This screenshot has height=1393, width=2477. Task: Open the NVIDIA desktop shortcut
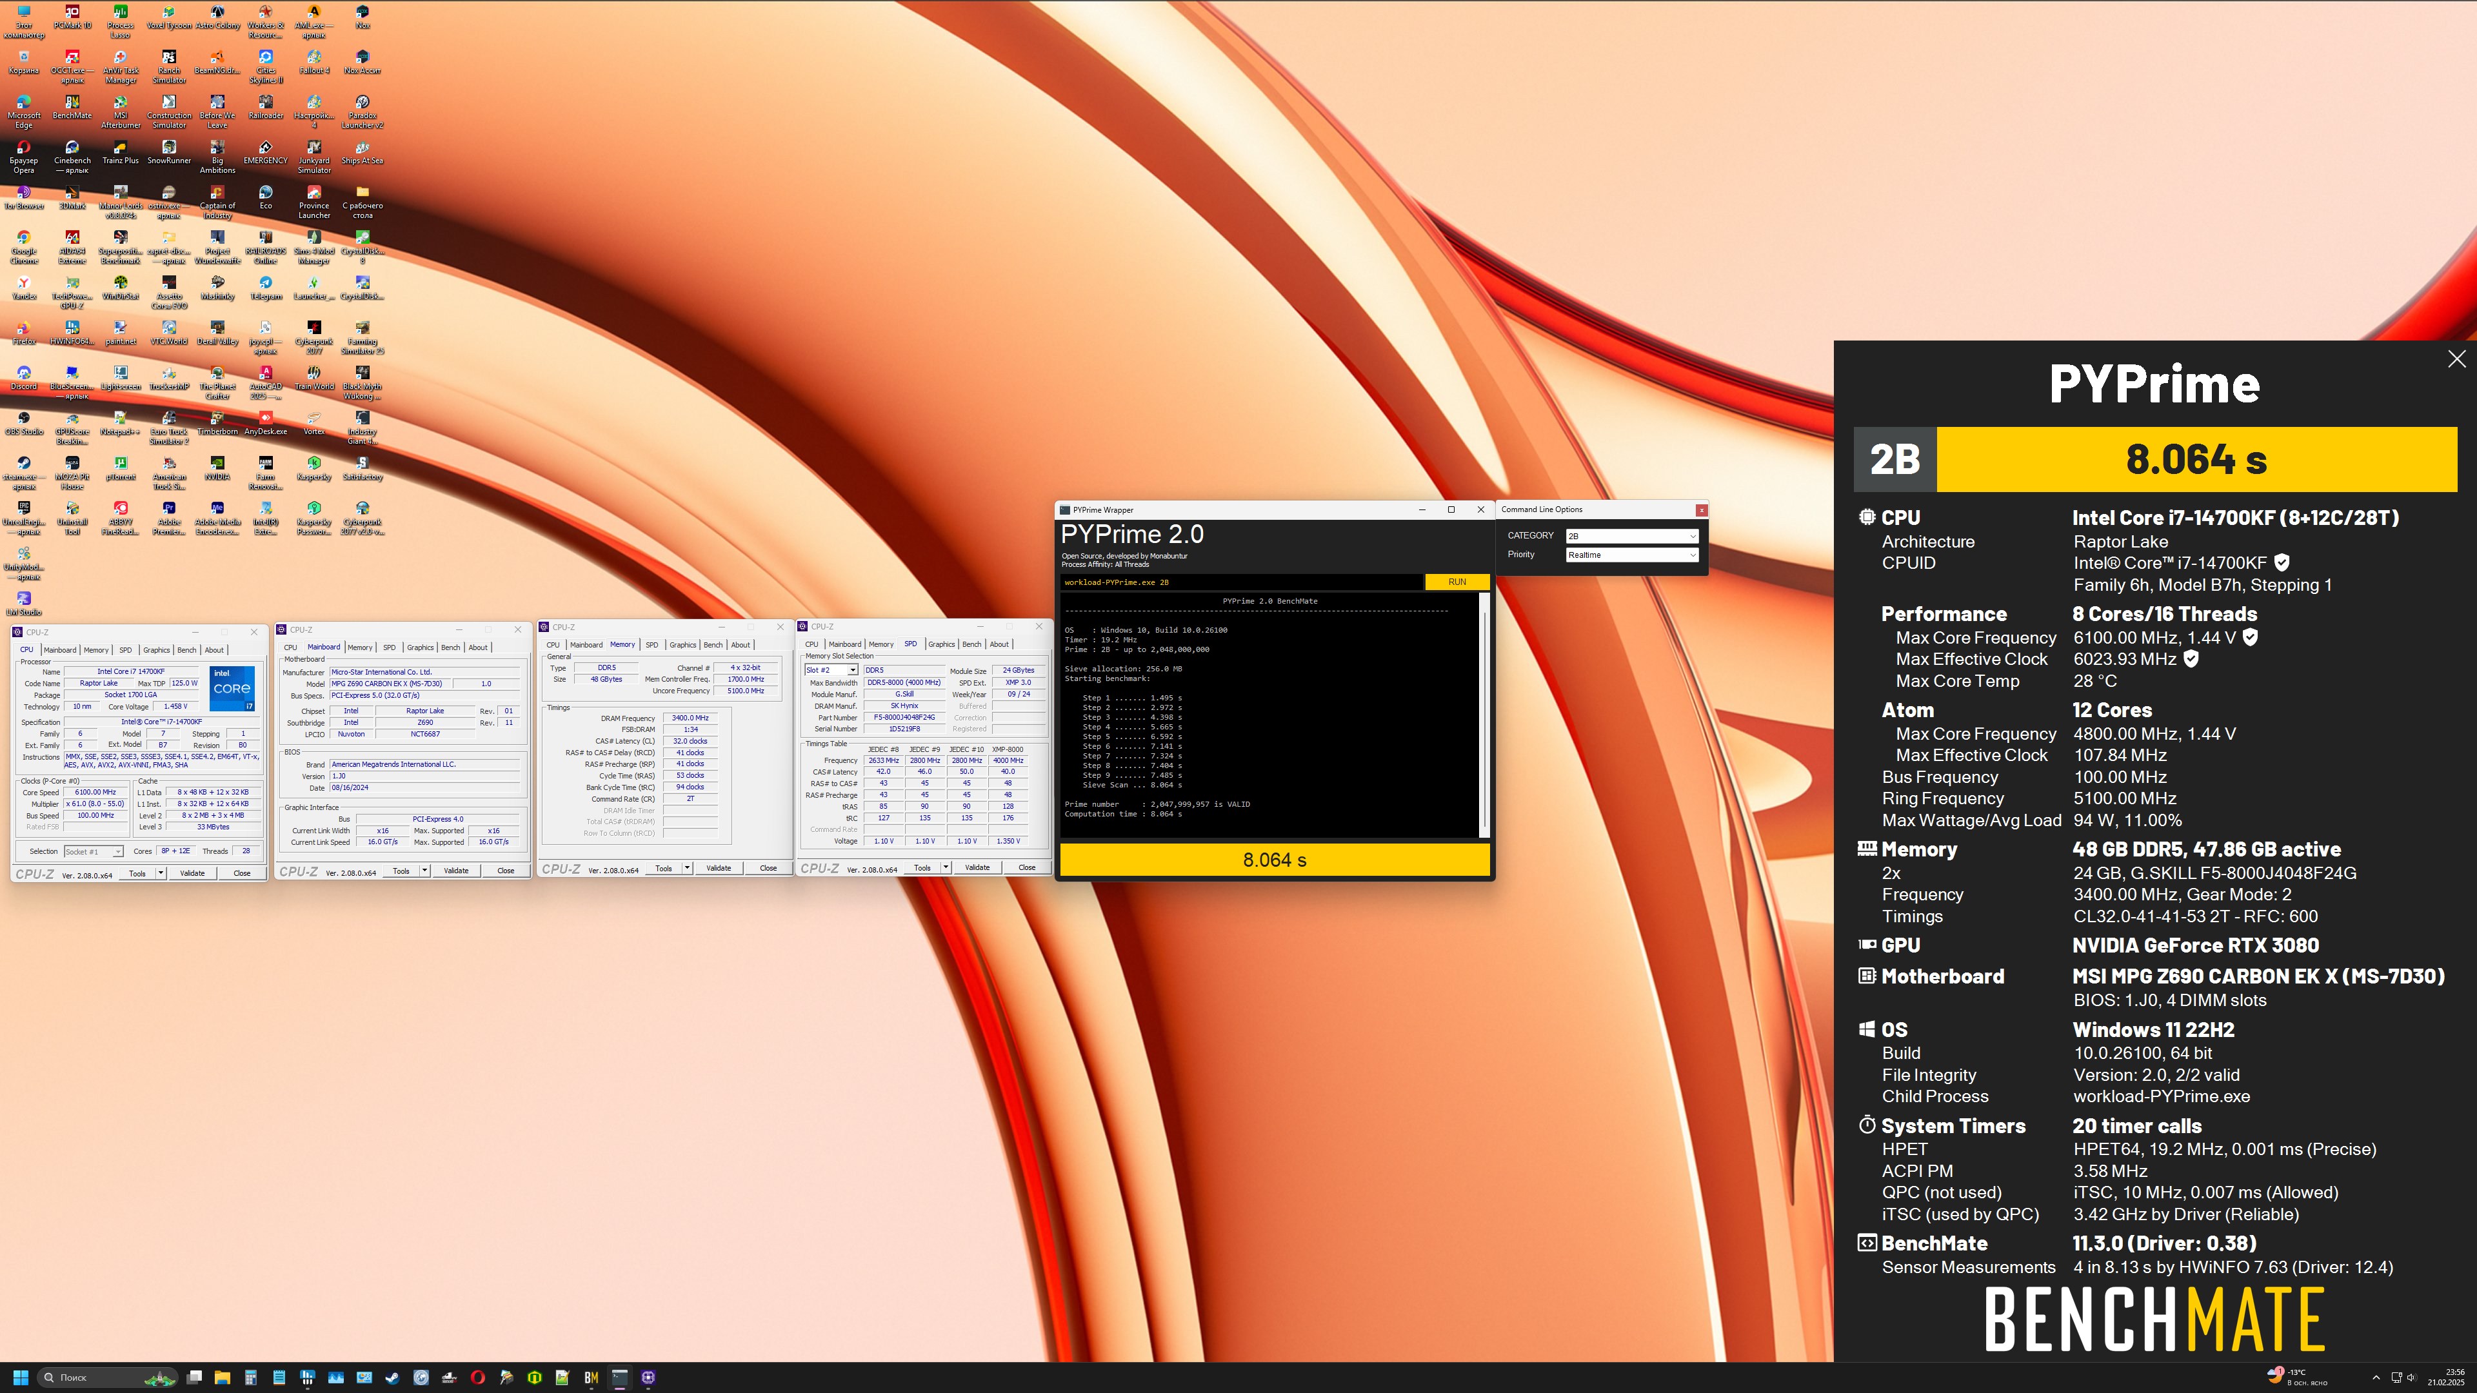pyautogui.click(x=217, y=468)
